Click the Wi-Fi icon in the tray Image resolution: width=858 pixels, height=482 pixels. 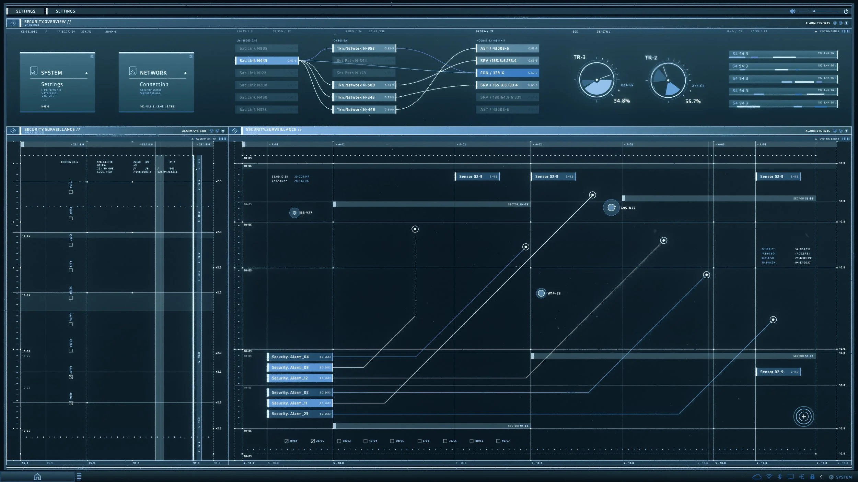coord(769,477)
